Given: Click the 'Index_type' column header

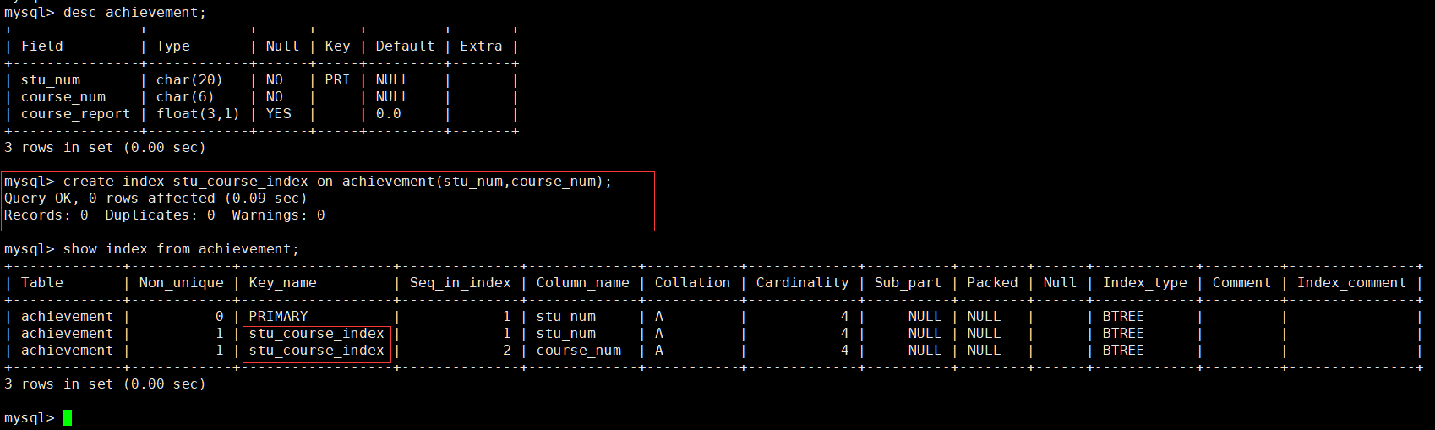Looking at the screenshot, I should point(1144,282).
